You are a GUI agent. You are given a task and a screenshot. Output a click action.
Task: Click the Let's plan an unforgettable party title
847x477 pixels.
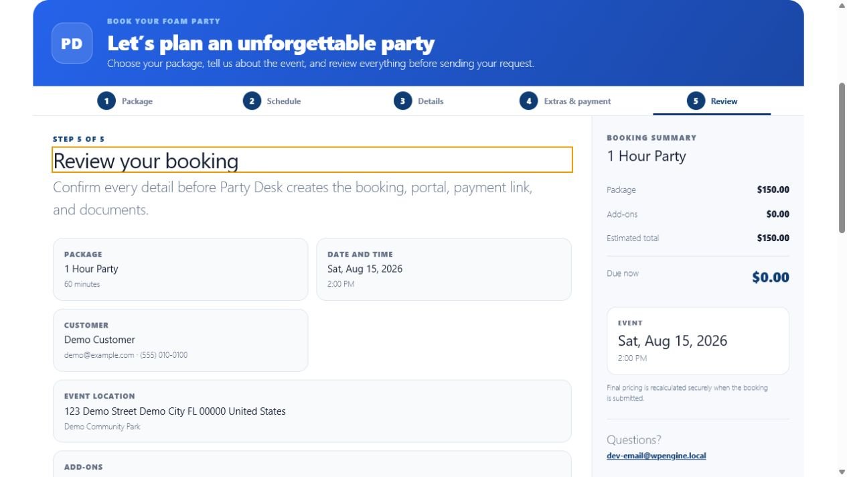click(x=271, y=44)
